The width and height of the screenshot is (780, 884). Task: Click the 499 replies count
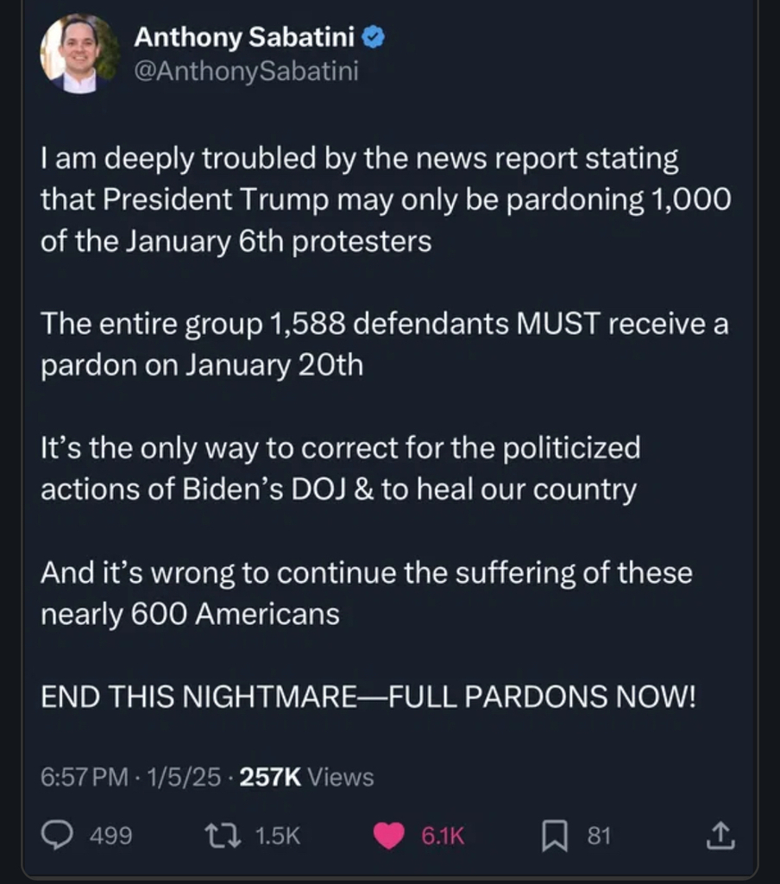tap(111, 836)
